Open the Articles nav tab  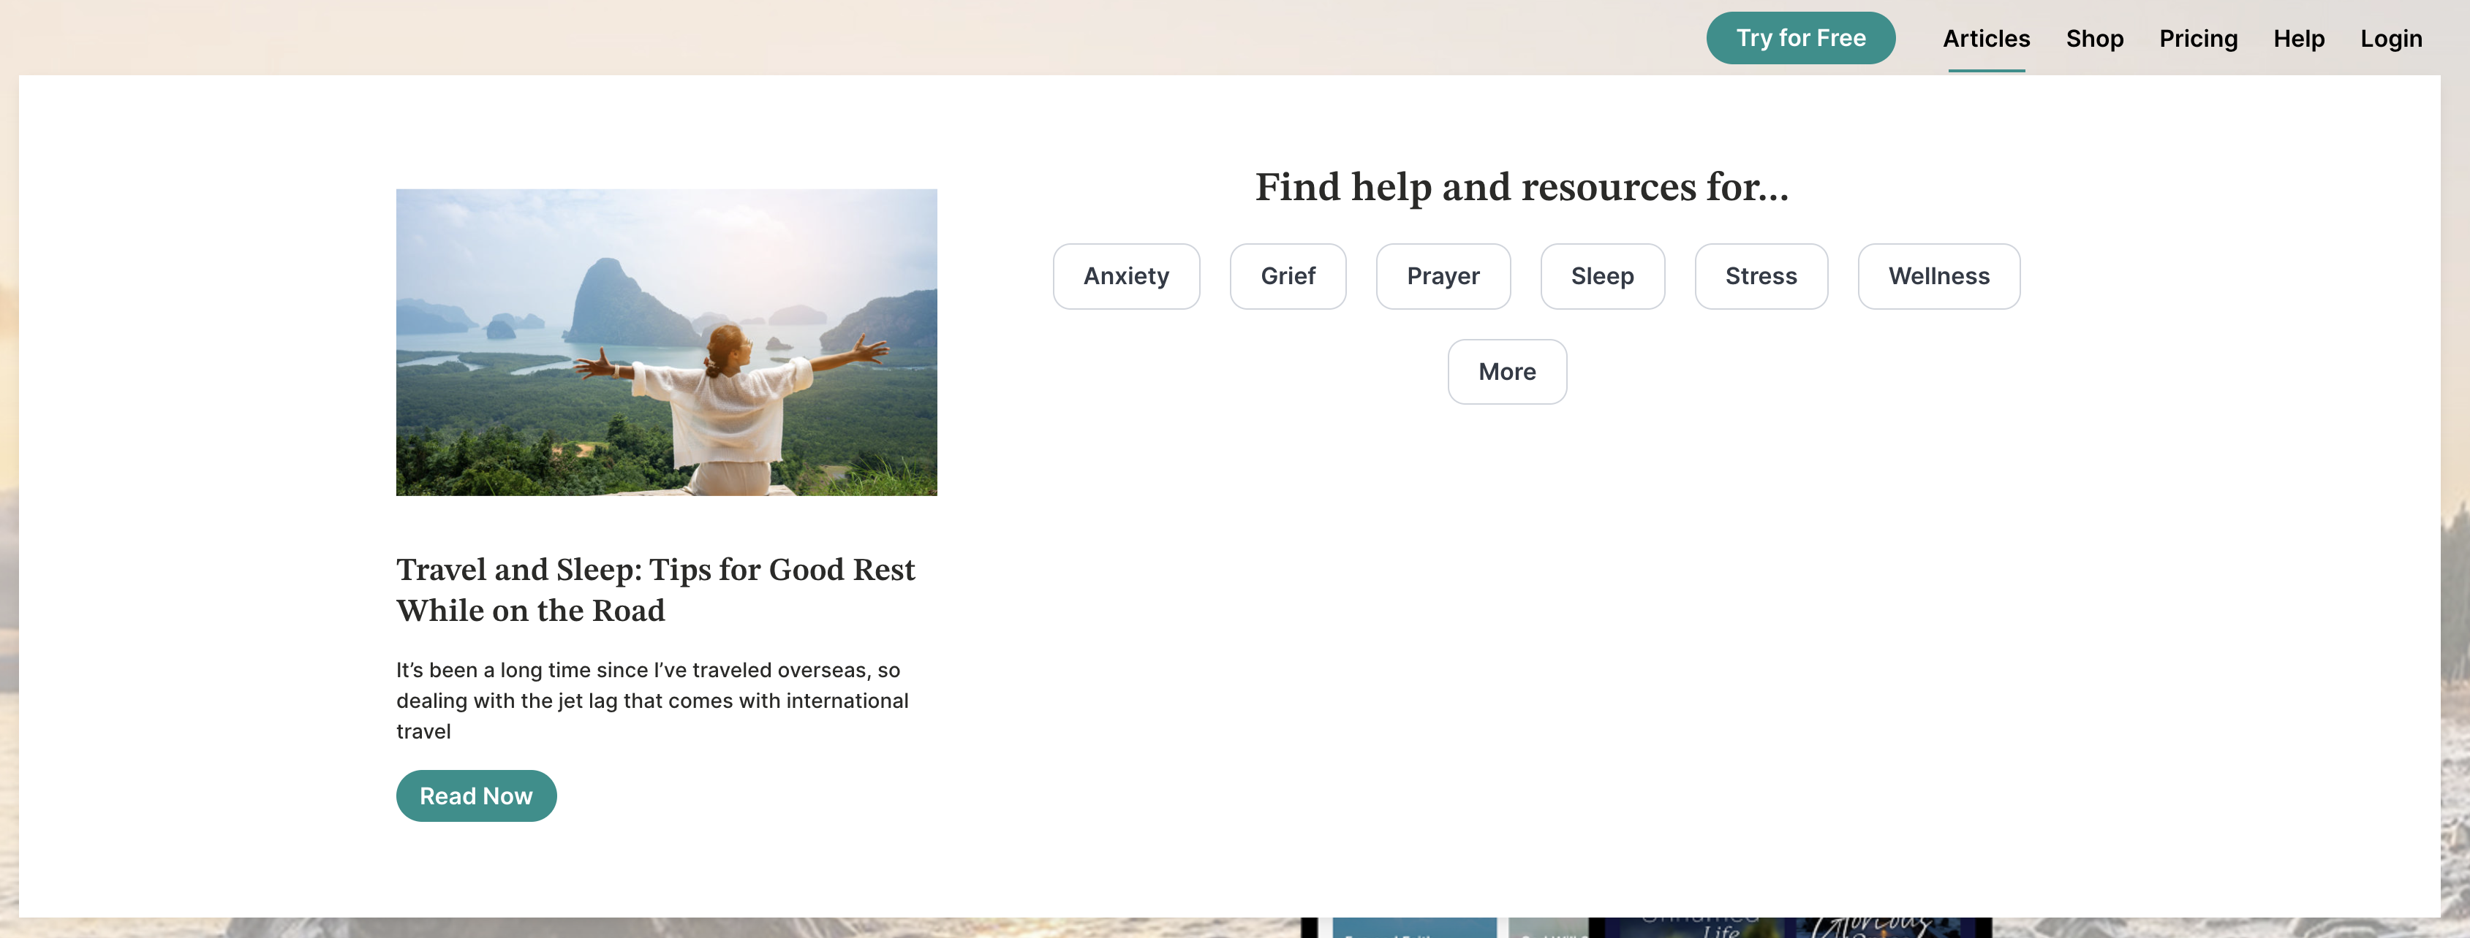tap(1986, 38)
